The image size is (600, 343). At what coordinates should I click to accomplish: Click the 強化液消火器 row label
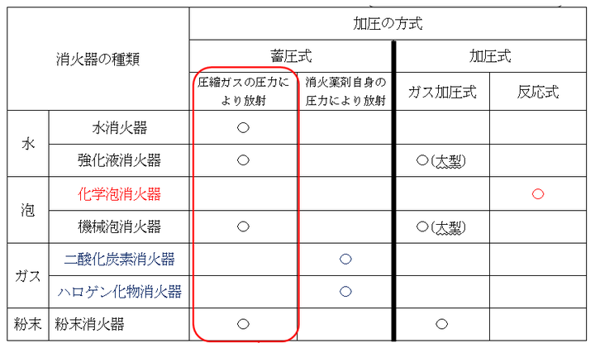point(119,160)
